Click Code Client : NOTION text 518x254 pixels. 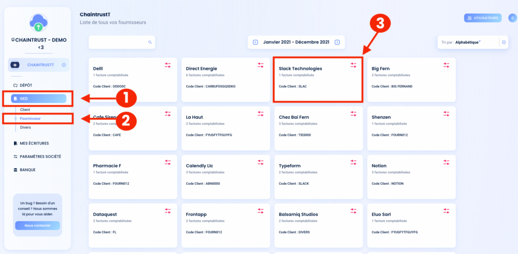[387, 183]
